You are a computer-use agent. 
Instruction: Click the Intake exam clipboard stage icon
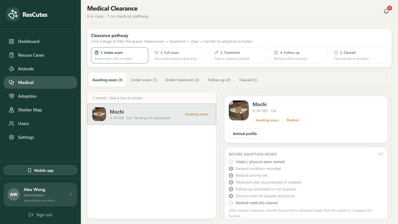96,52
